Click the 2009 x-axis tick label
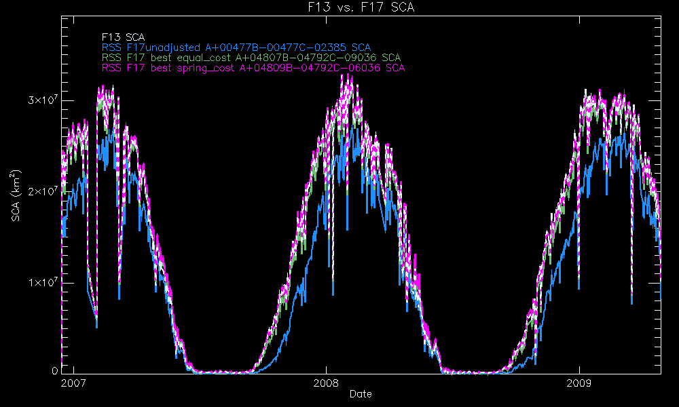Image resolution: width=679 pixels, height=407 pixels. [x=579, y=383]
